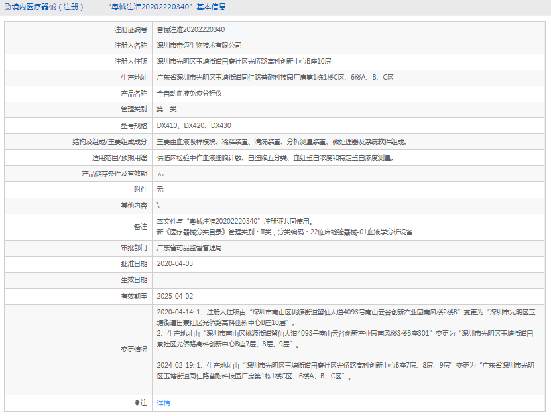
Task: Click the document icon before the page title
Action: point(7,7)
